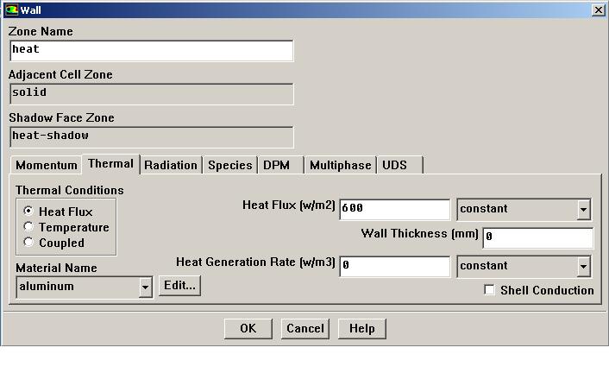Open the UDS tab
Image resolution: width=609 pixels, height=373 pixels.
coord(394,165)
